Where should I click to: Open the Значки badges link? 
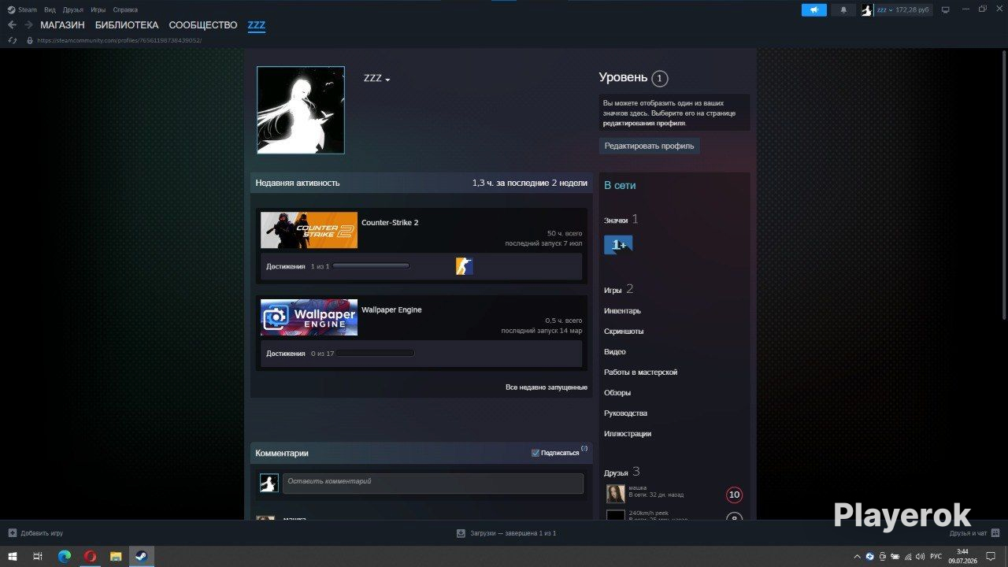tap(616, 220)
